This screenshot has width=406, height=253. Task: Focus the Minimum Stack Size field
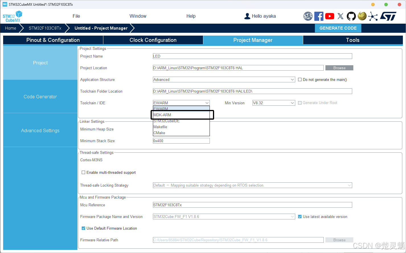point(181,141)
